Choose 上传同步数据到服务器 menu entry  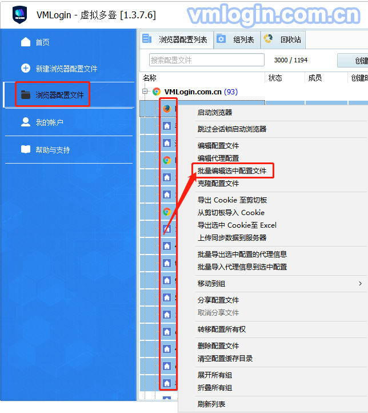(x=232, y=238)
